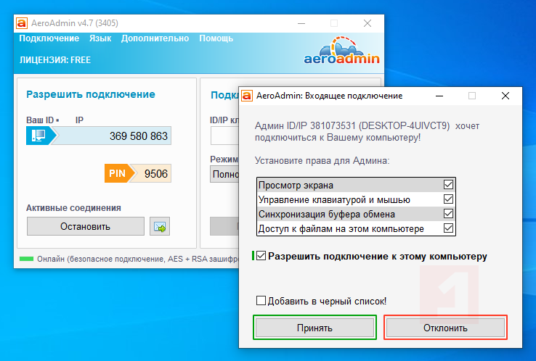Click the orange PIN badge

(117, 173)
